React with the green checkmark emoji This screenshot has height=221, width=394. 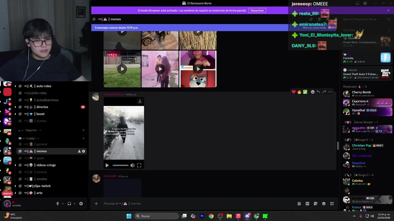pos(305,92)
